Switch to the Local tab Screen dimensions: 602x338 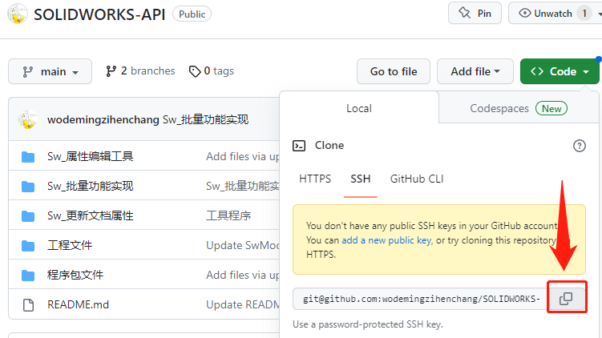[359, 108]
